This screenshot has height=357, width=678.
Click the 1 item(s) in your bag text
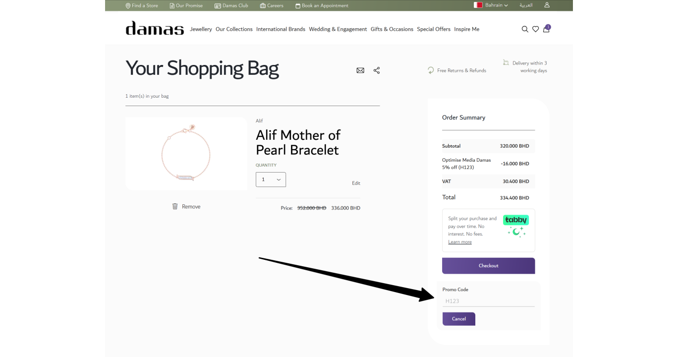point(147,96)
